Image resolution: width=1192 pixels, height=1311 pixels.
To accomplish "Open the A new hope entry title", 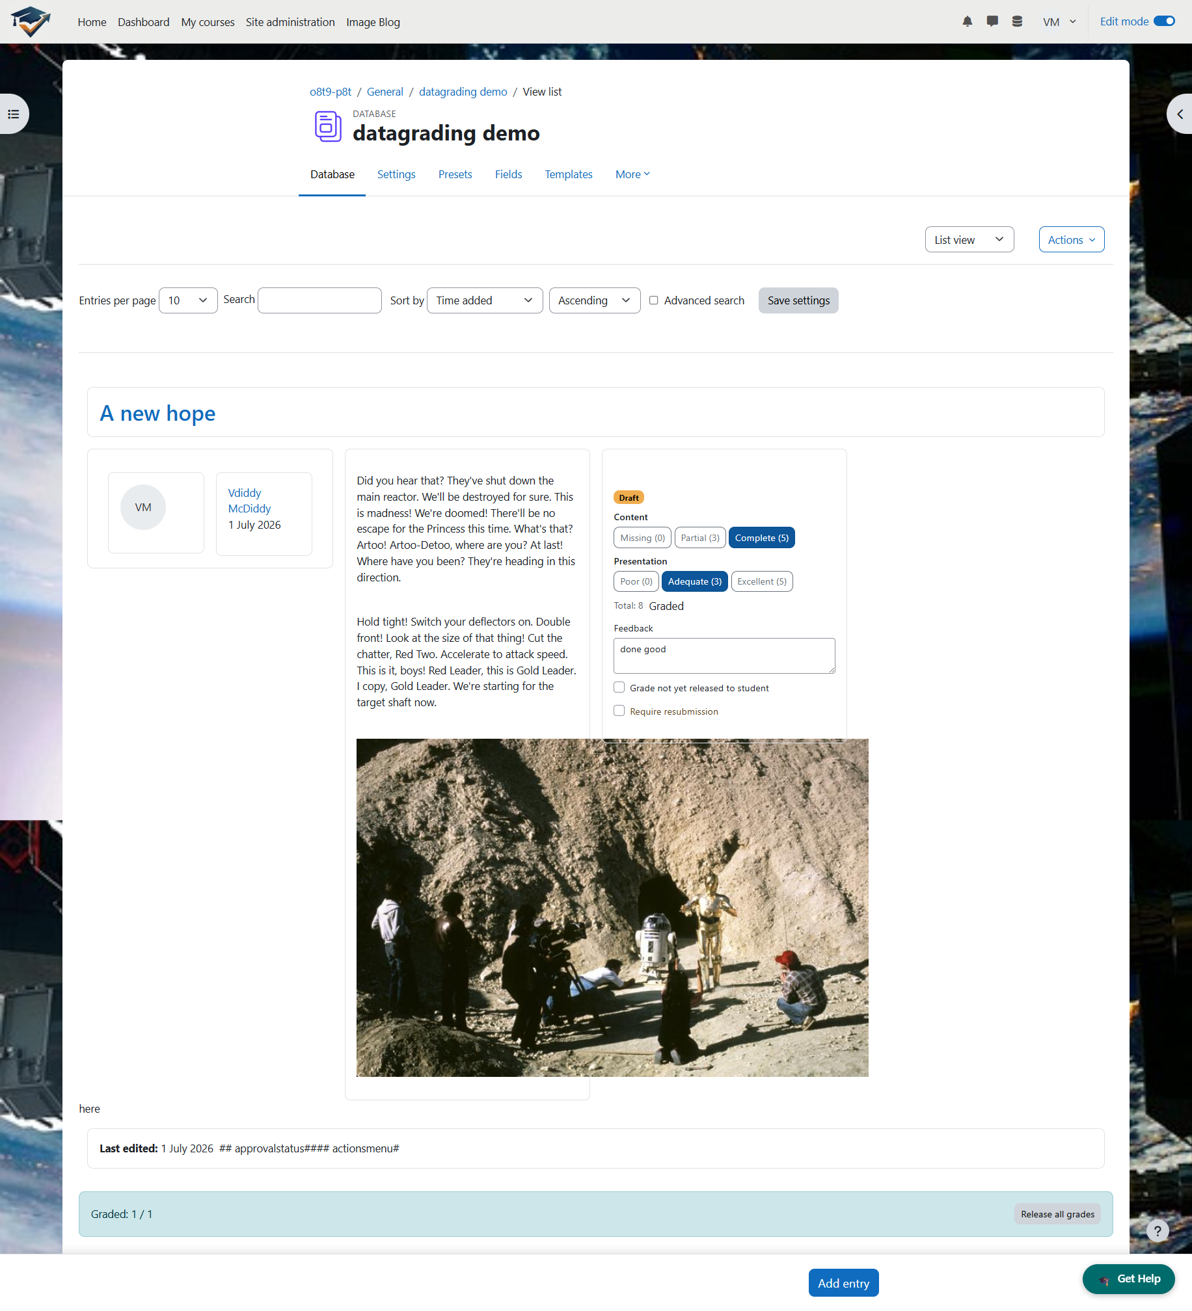I will [x=157, y=413].
